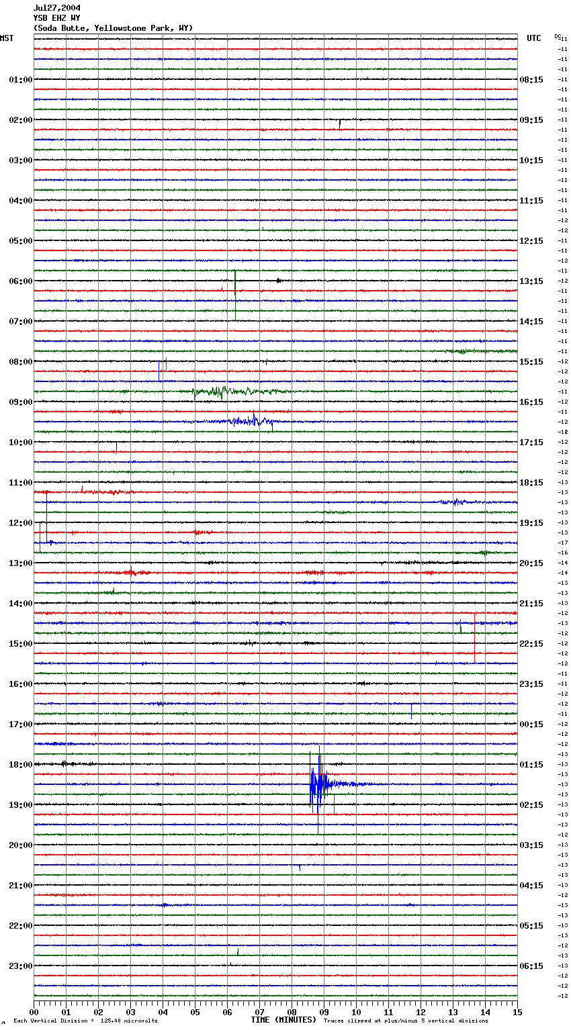Click the '15:15' UTC time label
The width and height of the screenshot is (571, 1030).
click(531, 362)
